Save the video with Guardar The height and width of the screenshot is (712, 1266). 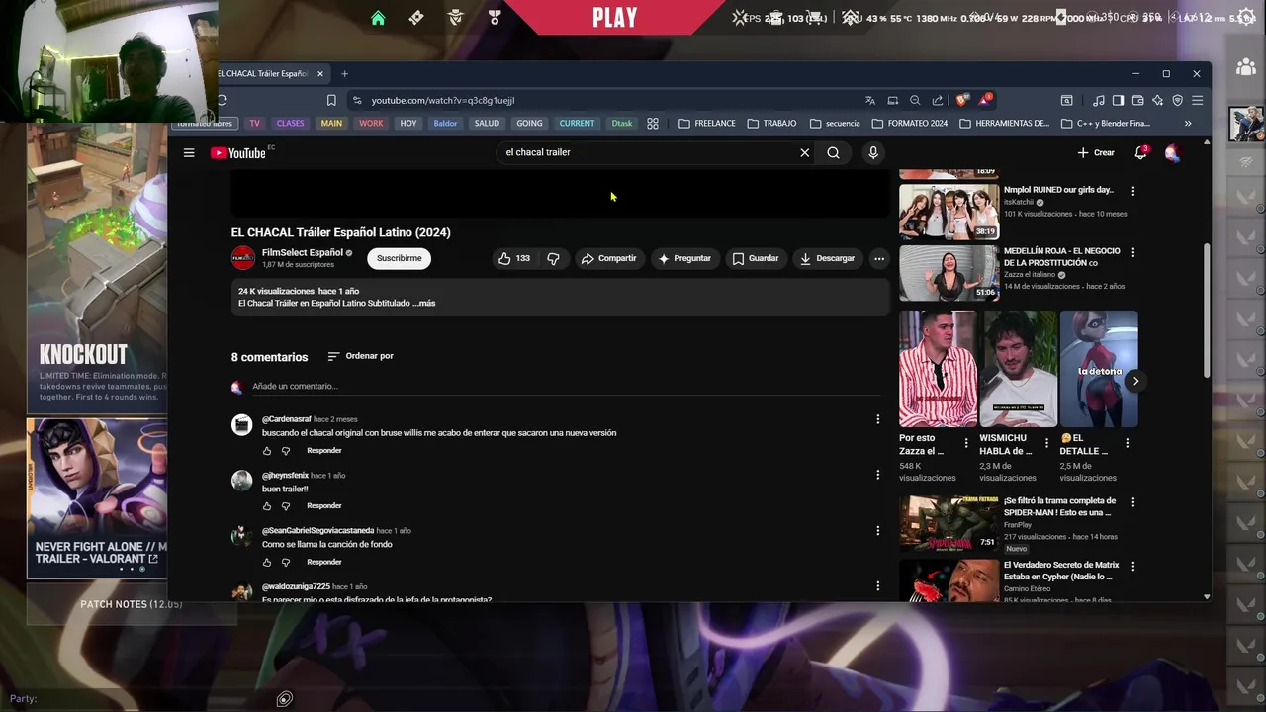click(756, 258)
